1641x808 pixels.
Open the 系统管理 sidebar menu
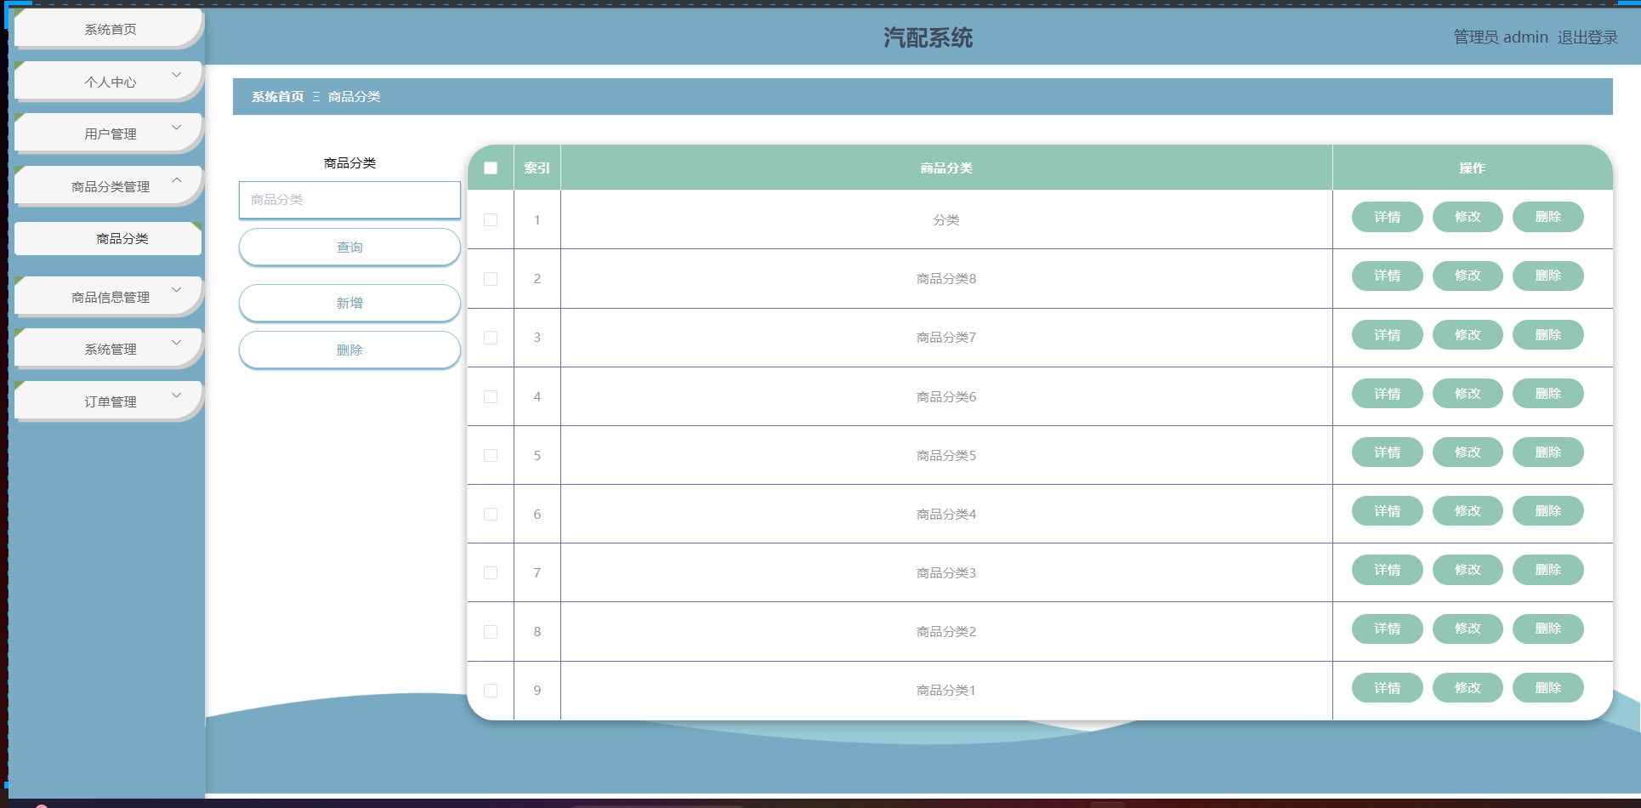(109, 349)
